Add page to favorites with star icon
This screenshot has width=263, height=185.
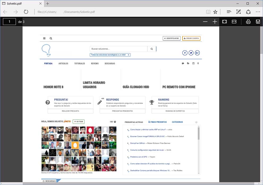[x=215, y=12]
